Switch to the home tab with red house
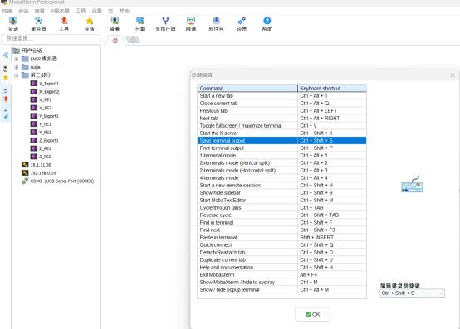The width and height of the screenshot is (460, 329). (115, 41)
